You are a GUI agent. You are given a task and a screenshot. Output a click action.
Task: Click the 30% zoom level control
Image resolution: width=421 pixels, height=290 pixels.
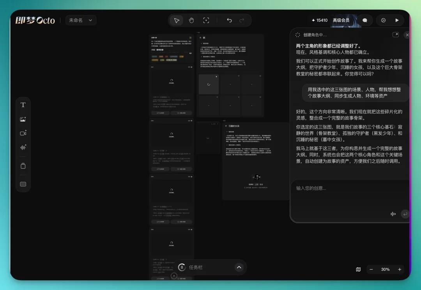(x=385, y=269)
